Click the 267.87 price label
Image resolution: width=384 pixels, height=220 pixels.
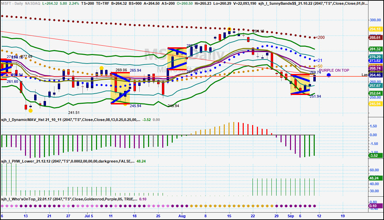192,72
